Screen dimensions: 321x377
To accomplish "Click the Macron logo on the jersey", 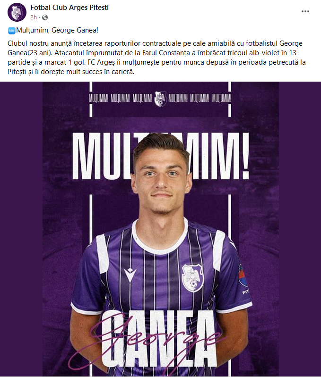I will click(130, 275).
